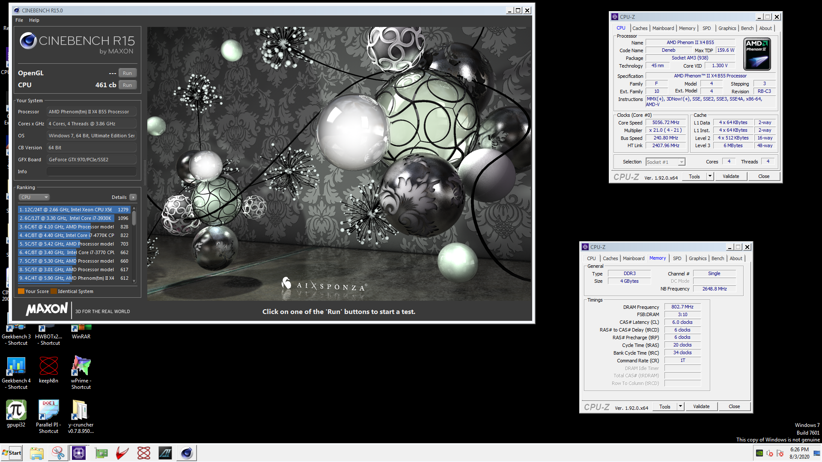Switch to SPD tab in top CPU-Z window
822x462 pixels.
coord(707,28)
